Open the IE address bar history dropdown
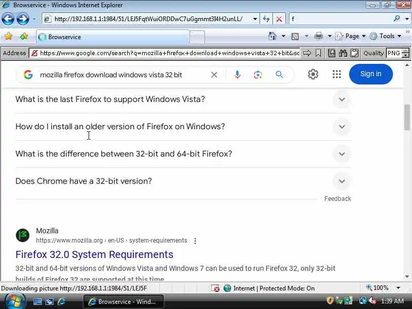Viewport: 412px width, 309px height. click(x=255, y=19)
